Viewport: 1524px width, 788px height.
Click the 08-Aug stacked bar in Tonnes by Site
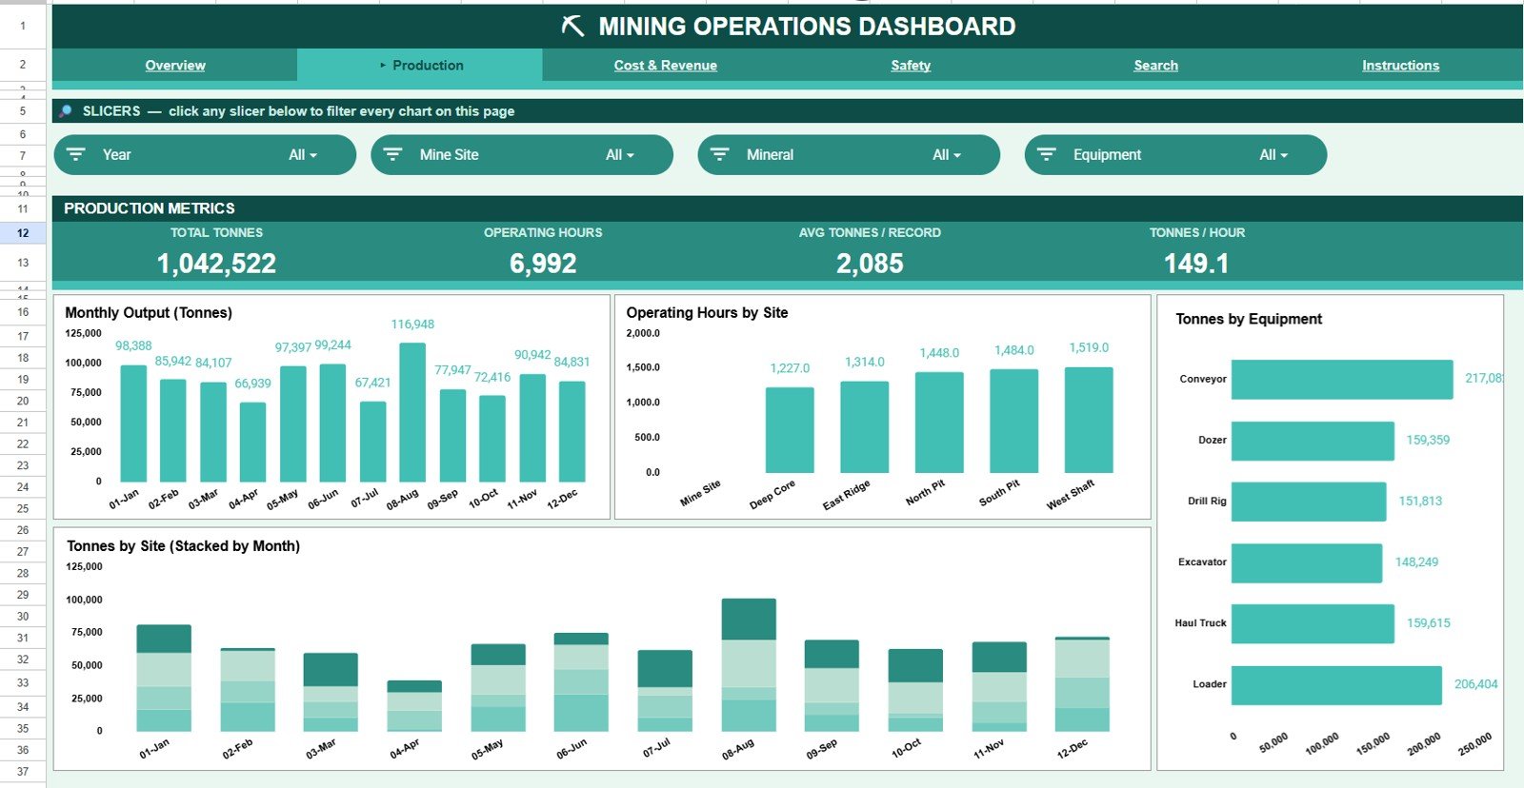[x=749, y=665]
